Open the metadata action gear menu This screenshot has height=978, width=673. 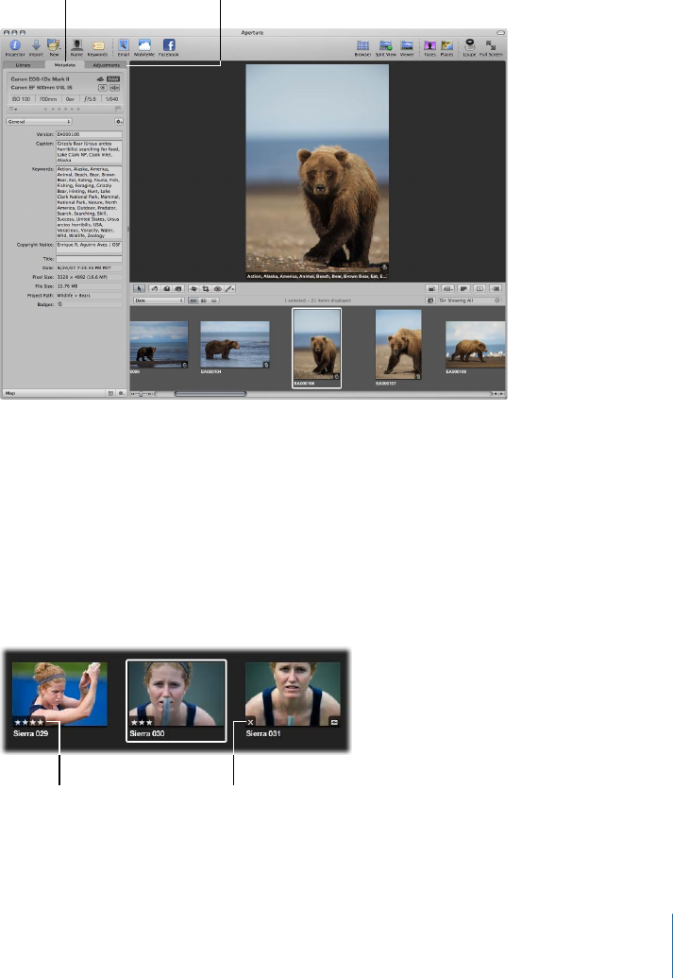click(x=118, y=122)
